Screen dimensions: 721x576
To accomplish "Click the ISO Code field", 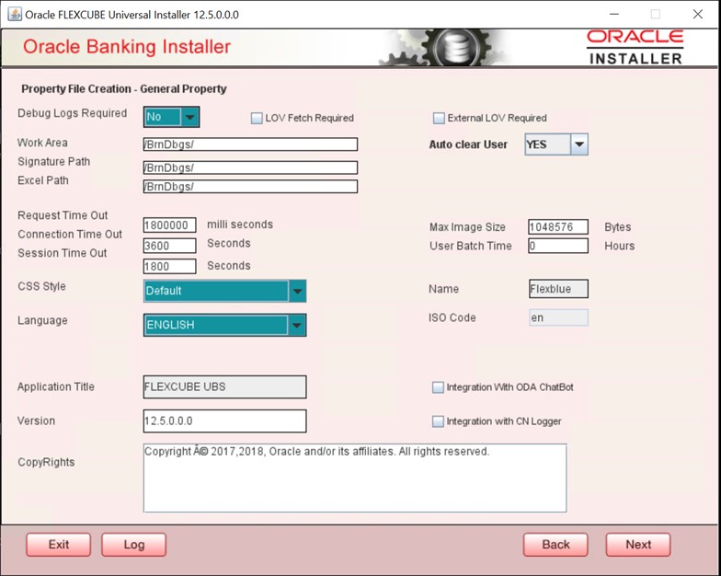I will click(558, 317).
